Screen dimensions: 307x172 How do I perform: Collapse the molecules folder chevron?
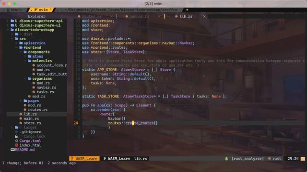[x=25, y=61]
